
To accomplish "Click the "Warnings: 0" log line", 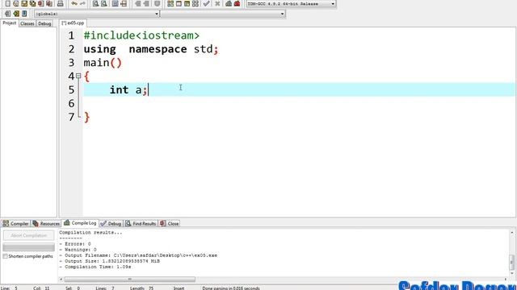I will pyautogui.click(x=78, y=250).
